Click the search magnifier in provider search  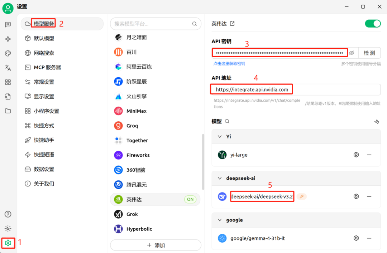click(x=195, y=24)
